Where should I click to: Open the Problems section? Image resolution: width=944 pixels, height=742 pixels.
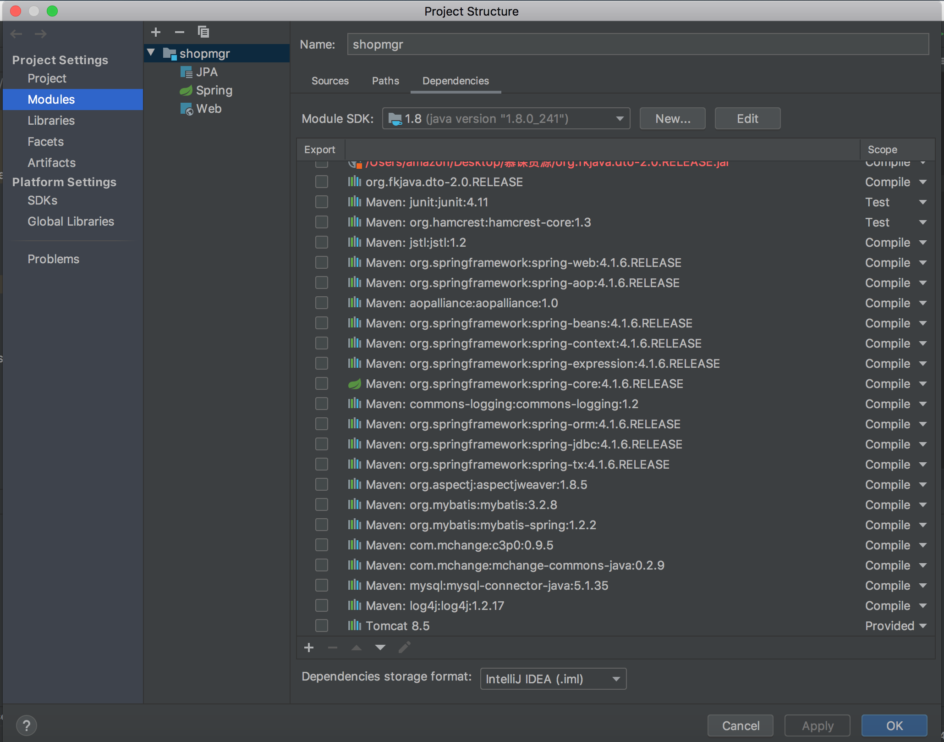click(53, 259)
